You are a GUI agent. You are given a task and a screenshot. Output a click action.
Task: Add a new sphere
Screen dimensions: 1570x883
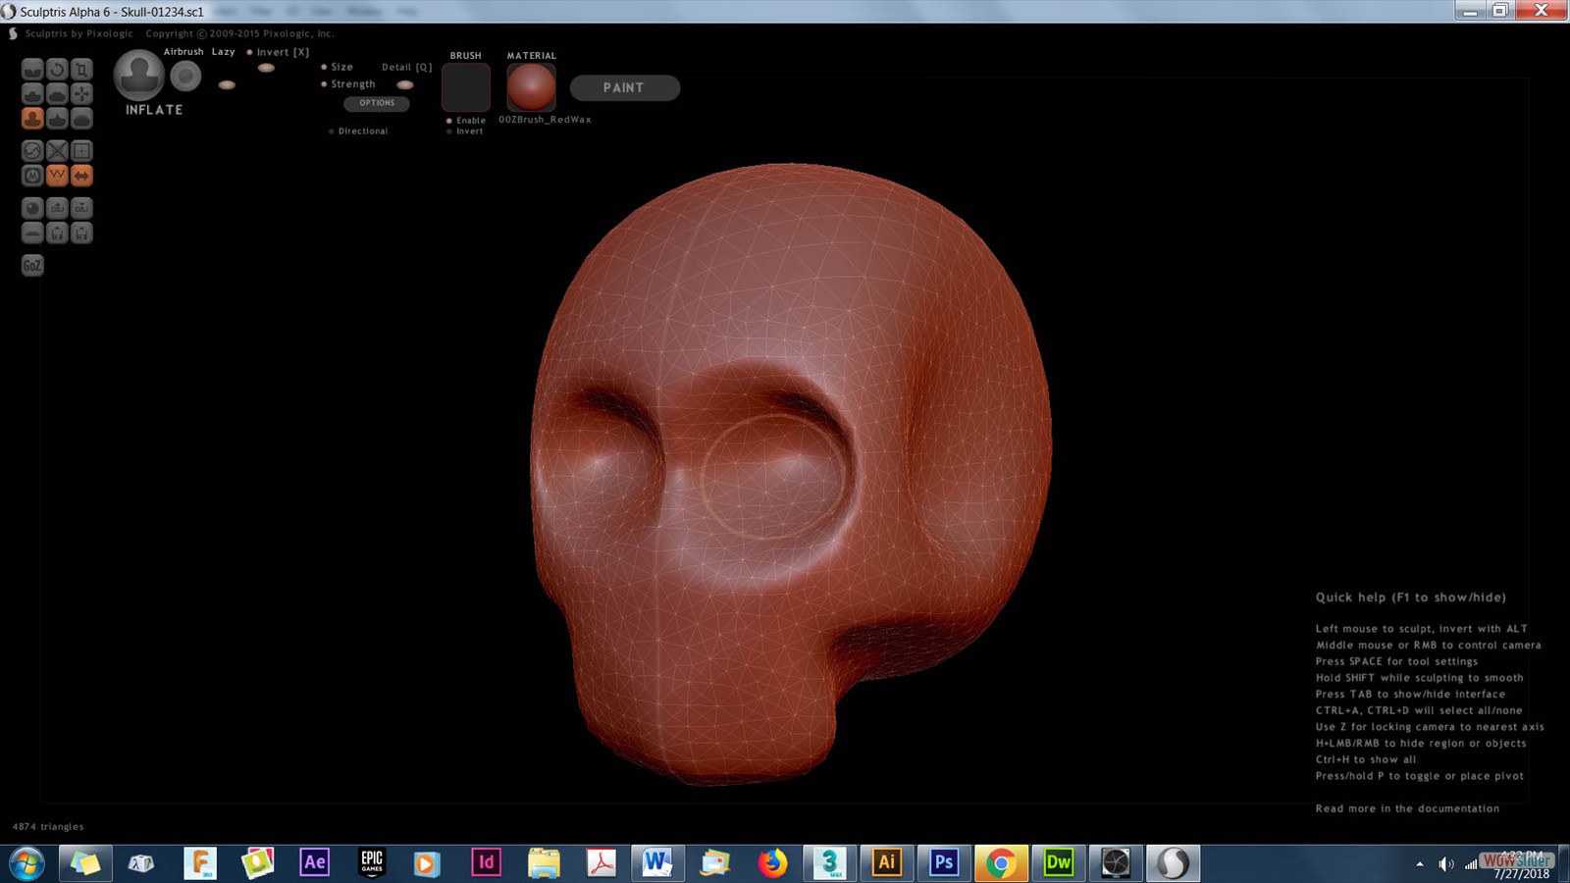coord(32,208)
